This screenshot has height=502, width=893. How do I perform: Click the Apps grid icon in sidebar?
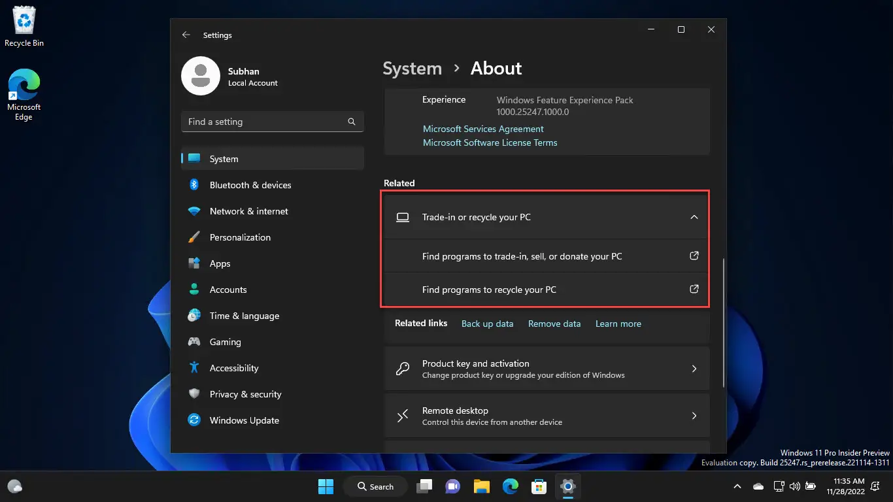coord(194,263)
